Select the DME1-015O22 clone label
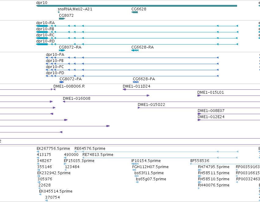The image size is (260, 202). (152, 105)
